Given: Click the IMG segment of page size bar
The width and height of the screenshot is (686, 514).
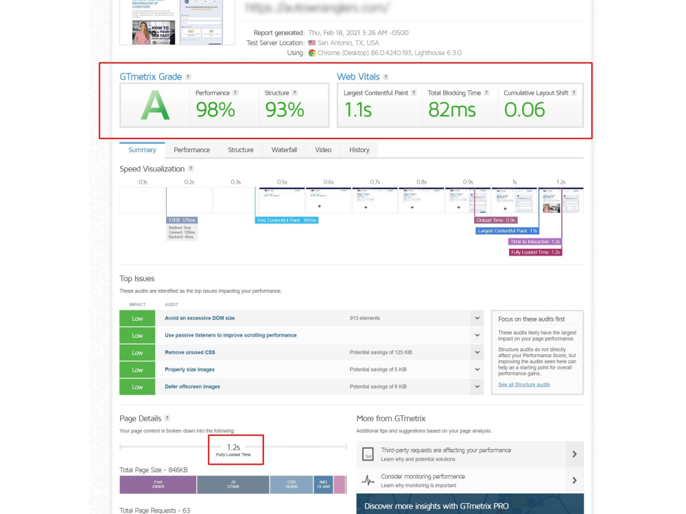Looking at the screenshot, I should pyautogui.click(x=323, y=485).
